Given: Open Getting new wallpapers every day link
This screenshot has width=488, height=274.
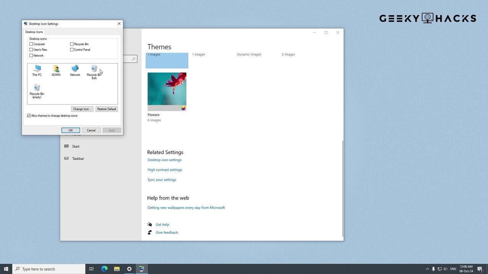Looking at the screenshot, I should pos(186,207).
